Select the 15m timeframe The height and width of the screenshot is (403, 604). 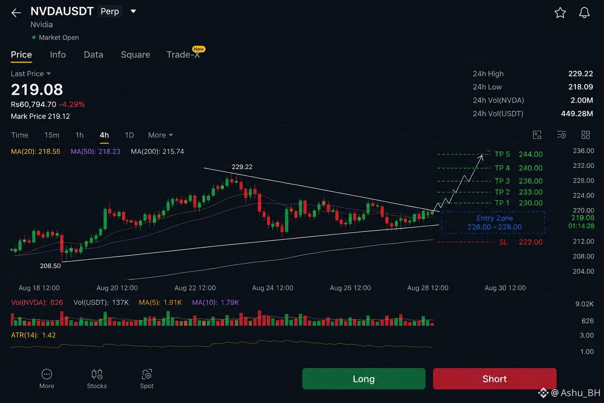pyautogui.click(x=52, y=135)
